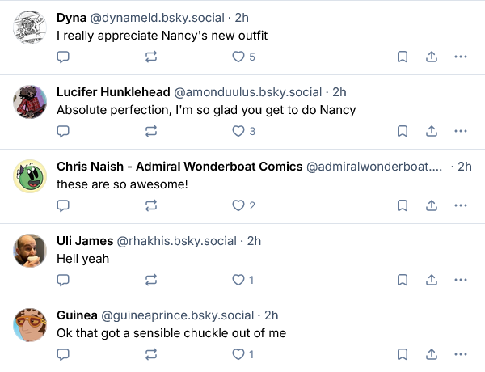Bookmark Chris Naish's post
This screenshot has width=485, height=372.
click(402, 205)
